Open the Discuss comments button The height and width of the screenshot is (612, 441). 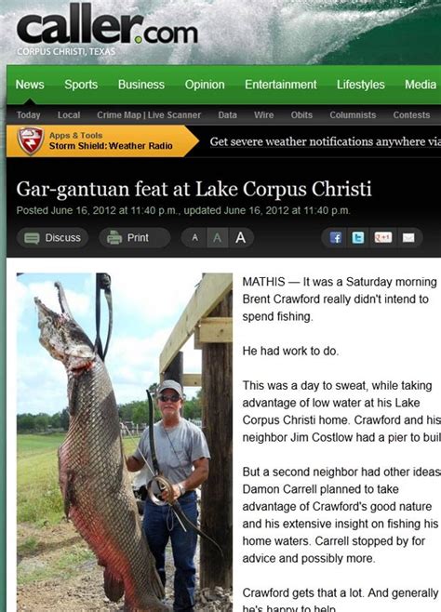(x=53, y=238)
